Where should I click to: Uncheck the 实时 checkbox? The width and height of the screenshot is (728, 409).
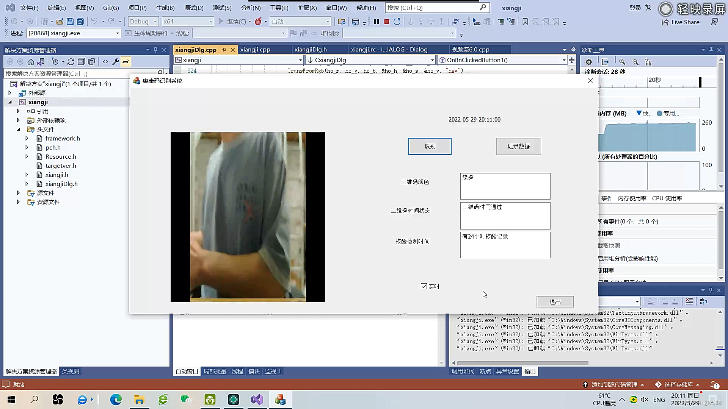pyautogui.click(x=424, y=286)
